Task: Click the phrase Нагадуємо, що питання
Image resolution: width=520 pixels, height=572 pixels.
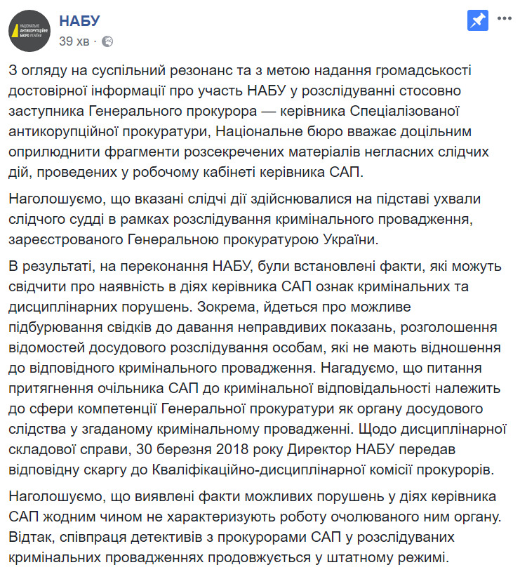Action: pos(401,368)
